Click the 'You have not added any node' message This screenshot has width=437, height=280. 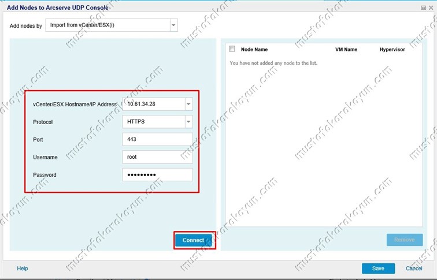[x=273, y=63]
